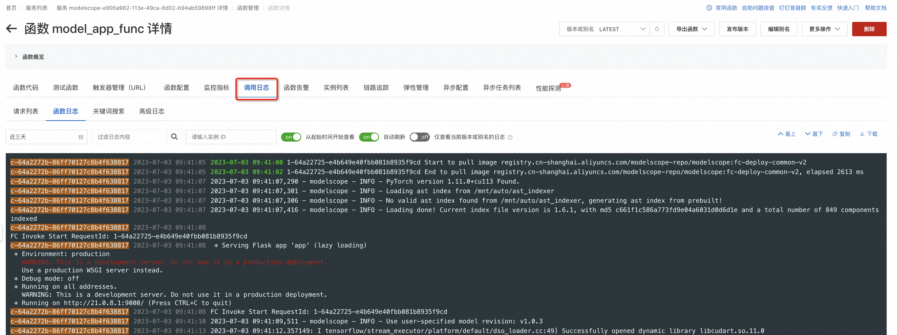
Task: Select the 关键词搜索 sub-tab
Action: (x=108, y=111)
